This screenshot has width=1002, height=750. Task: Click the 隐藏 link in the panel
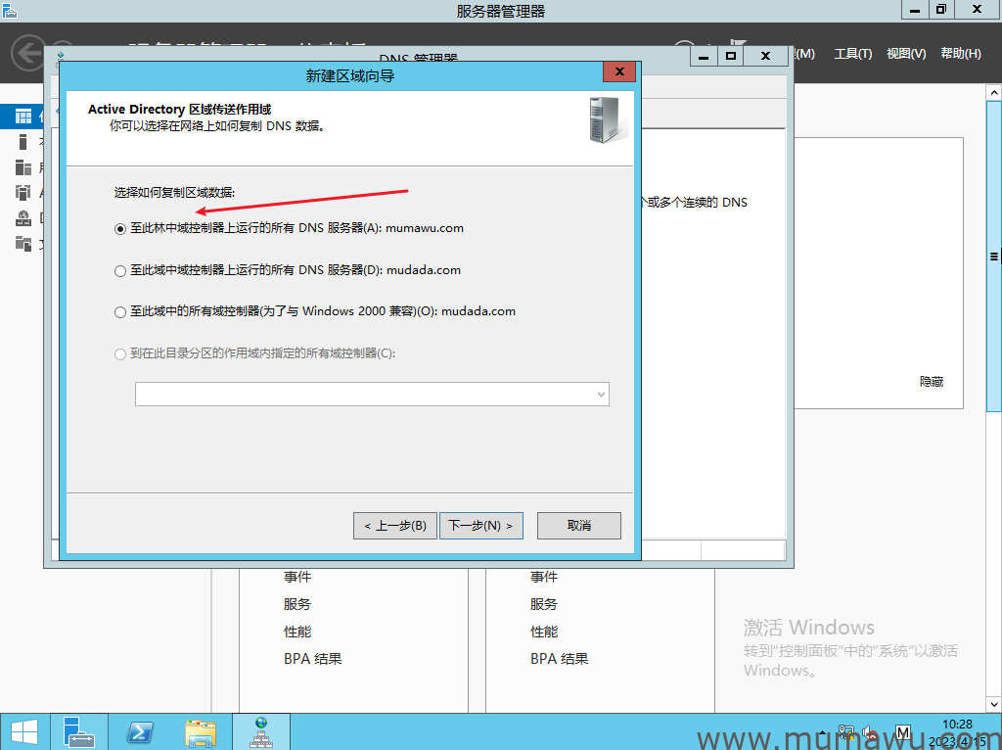(931, 382)
